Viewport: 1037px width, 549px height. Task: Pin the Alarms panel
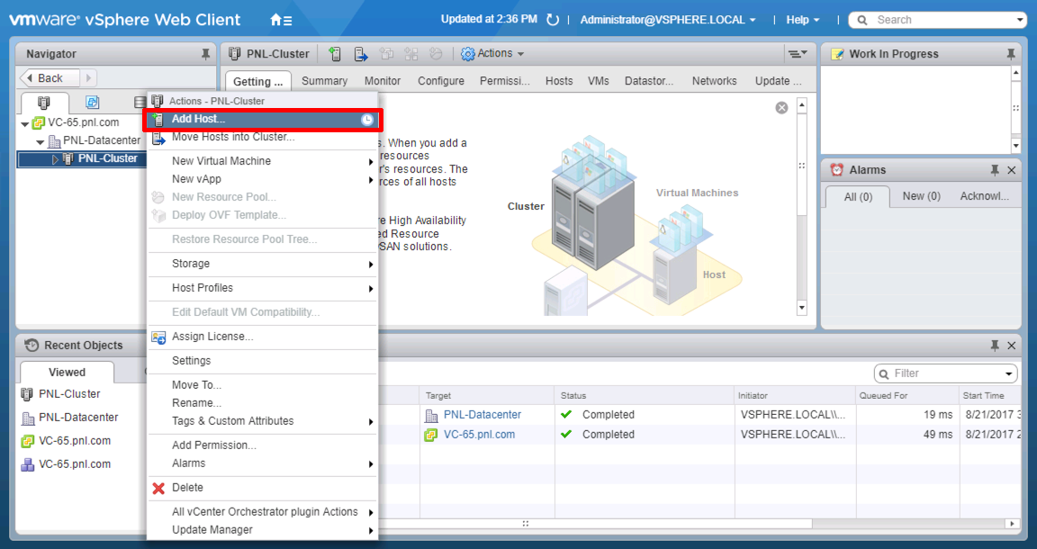pos(995,170)
